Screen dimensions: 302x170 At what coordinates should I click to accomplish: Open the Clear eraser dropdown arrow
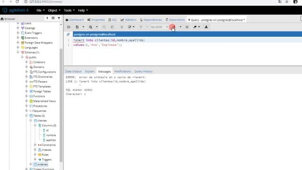[x=199, y=27]
